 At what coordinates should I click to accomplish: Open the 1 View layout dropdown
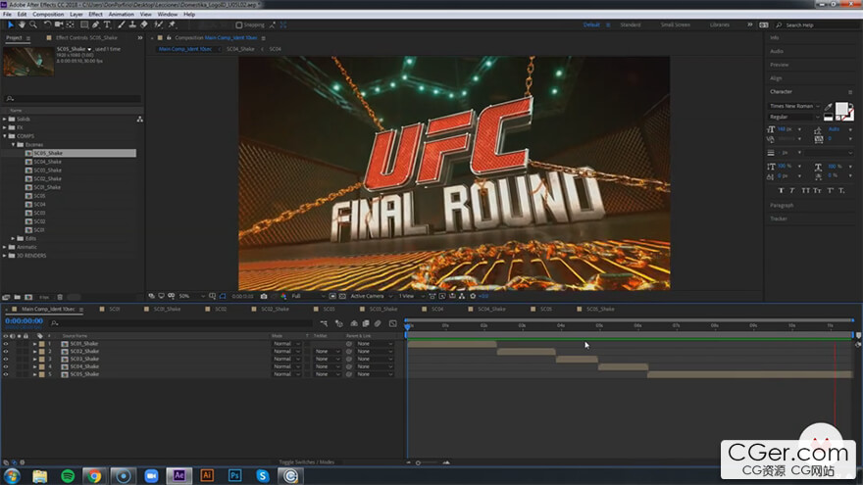coord(411,296)
